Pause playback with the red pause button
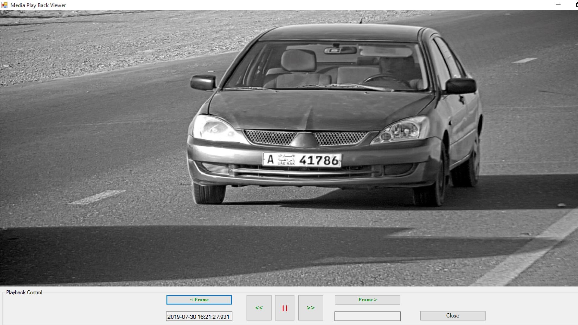Image resolution: width=578 pixels, height=325 pixels. point(284,308)
